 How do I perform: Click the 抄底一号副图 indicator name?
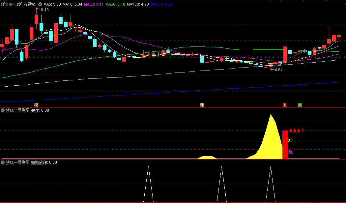pos(17,162)
